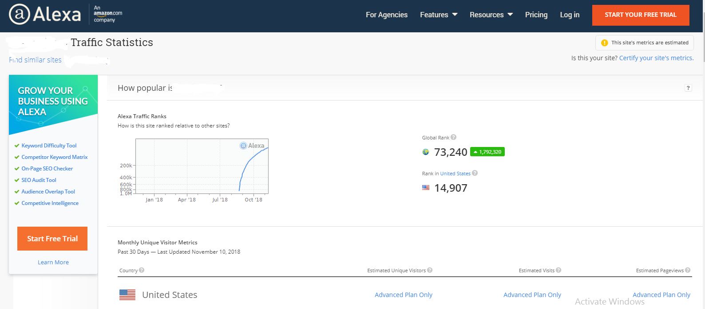Viewport: 705px width, 309px height.
Task: Click the Estimated Visits help icon
Action: pos(558,270)
